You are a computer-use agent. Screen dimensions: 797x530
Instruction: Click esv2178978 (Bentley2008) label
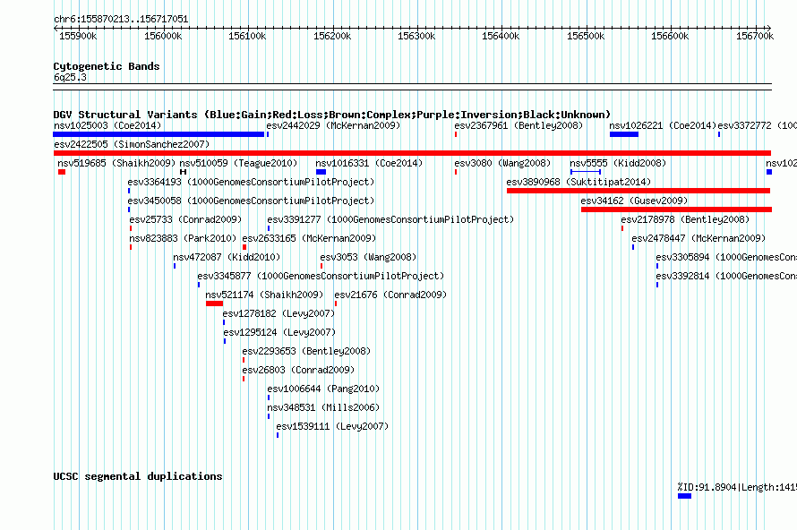685,219
